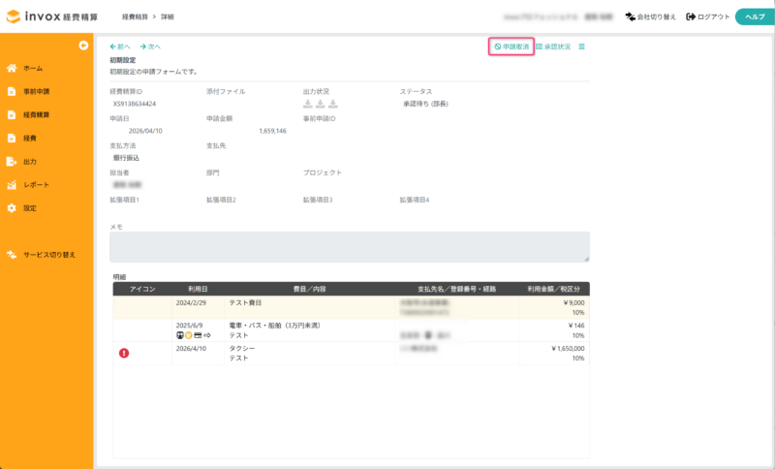Click 会社切り替え in the top bar
775x469 pixels.
tap(650, 16)
